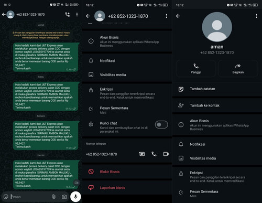
Task: Open the contact avatar in chat header
Action: tap(10, 15)
